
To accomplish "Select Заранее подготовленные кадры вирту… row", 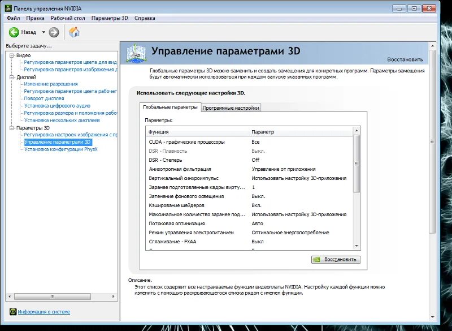I will [249, 187].
